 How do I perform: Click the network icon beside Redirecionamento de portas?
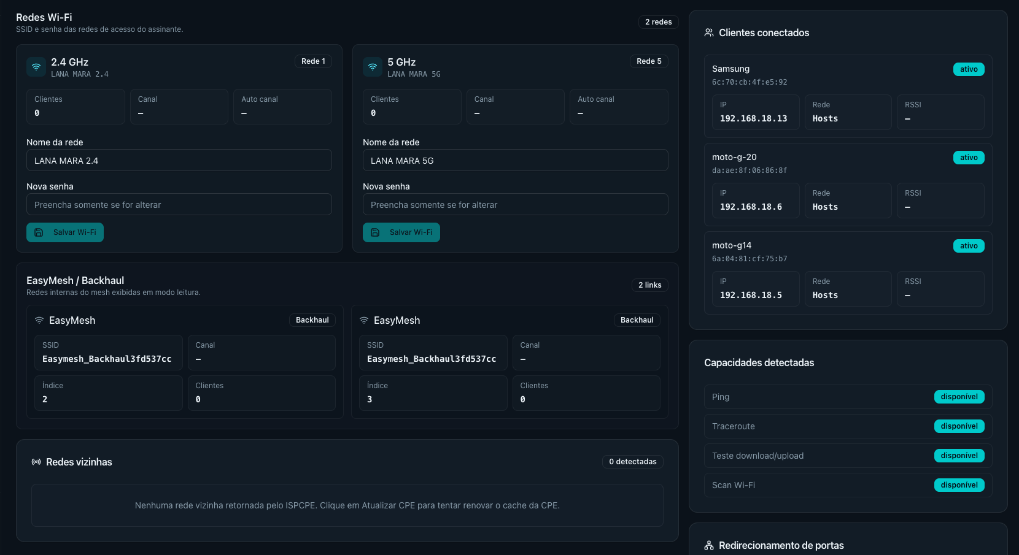709,545
